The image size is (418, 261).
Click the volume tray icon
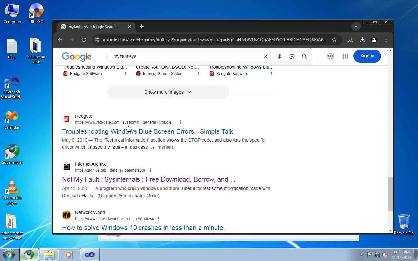[385, 255]
